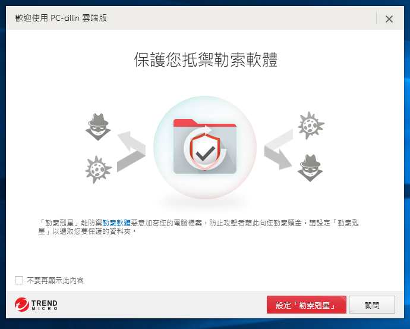Click the glowing bubble around the folder

[205, 148]
